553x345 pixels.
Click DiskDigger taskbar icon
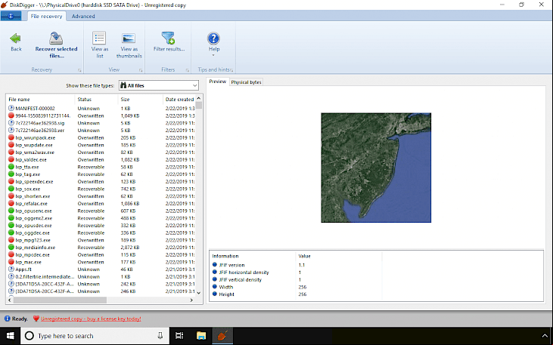pyautogui.click(x=222, y=336)
